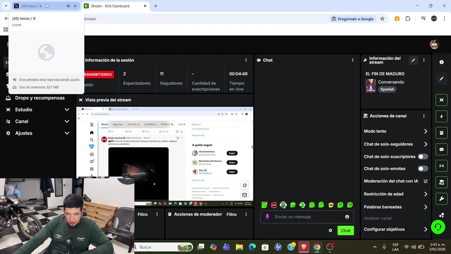The image size is (451, 254).
Task: Click the stream preview video
Action: (x=165, y=156)
